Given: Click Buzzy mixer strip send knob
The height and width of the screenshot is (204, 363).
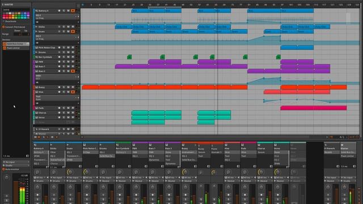Looking at the screenshot, I should pyautogui.click(x=185, y=172).
